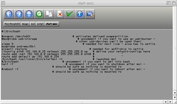Select the Image: path button

[x=25, y=24]
